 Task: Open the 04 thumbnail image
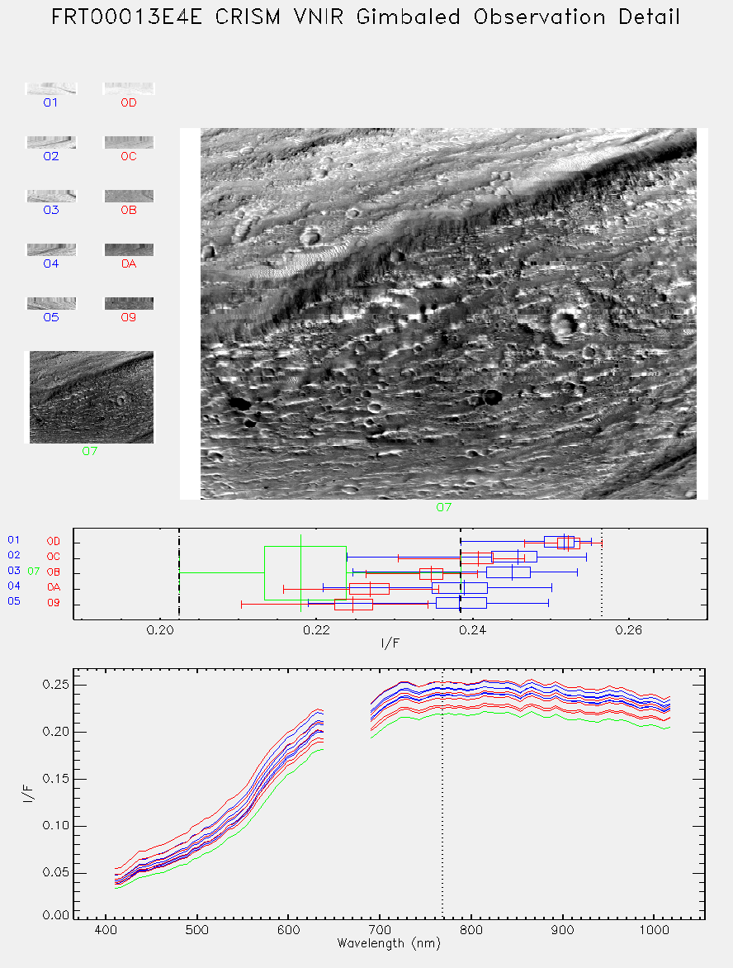pyautogui.click(x=51, y=250)
